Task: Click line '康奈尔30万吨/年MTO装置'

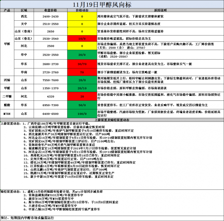Action: (49, 198)
